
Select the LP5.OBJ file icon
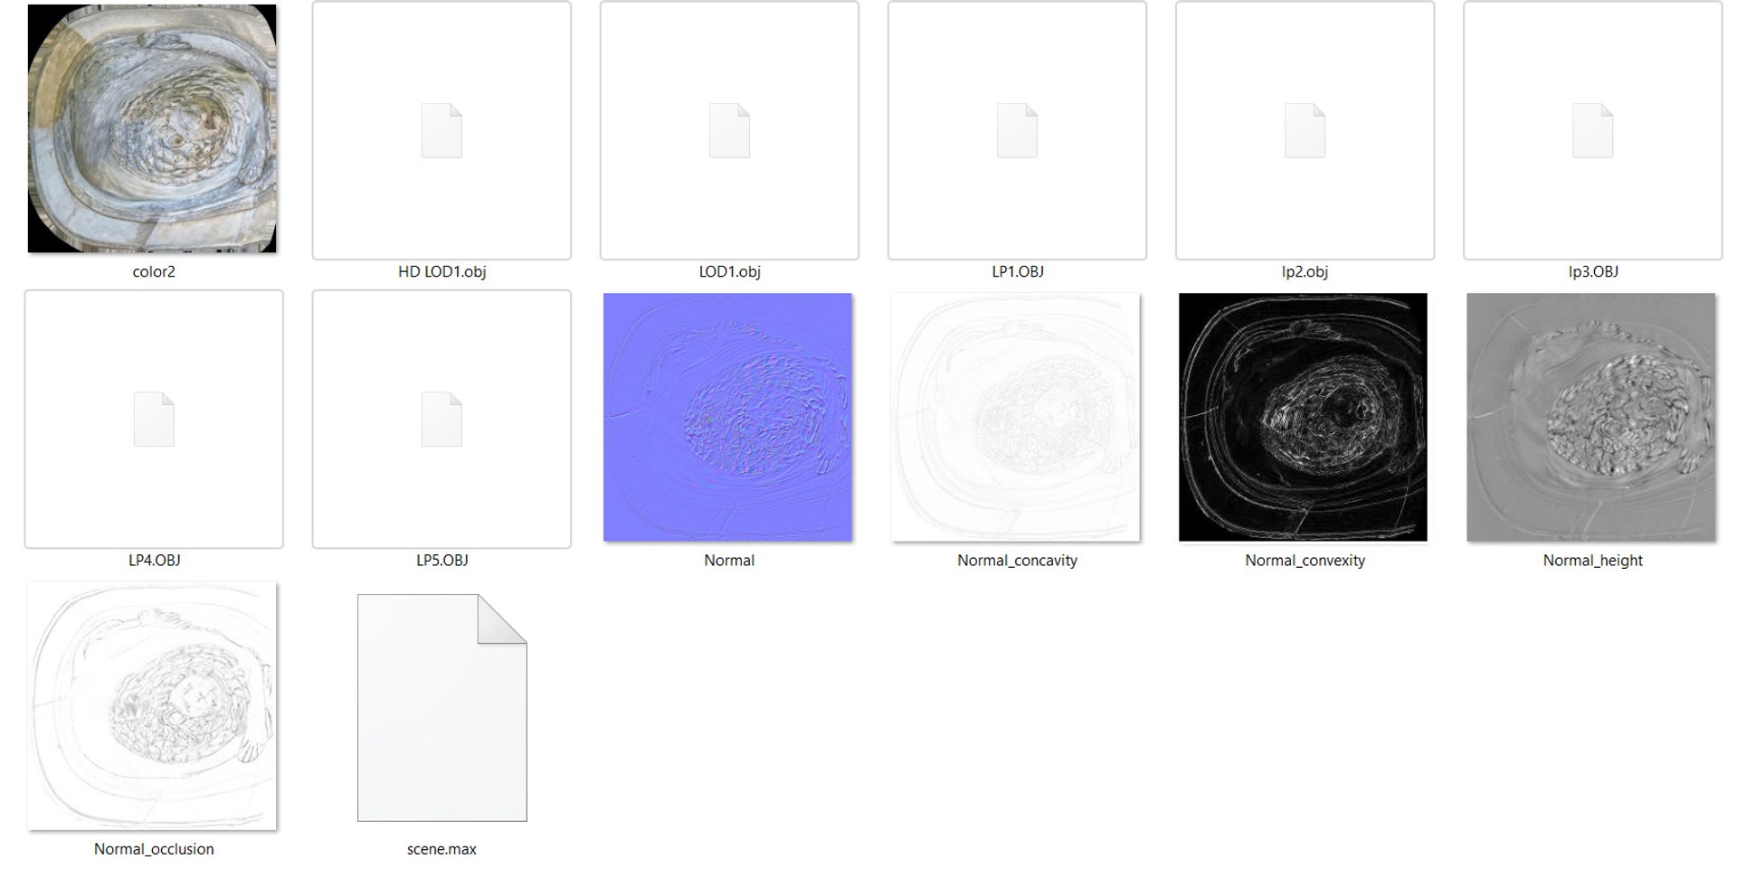pyautogui.click(x=441, y=419)
